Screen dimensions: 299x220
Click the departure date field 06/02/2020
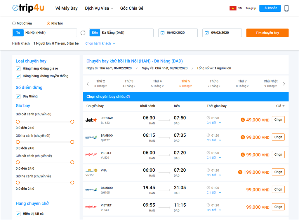pos(178,33)
